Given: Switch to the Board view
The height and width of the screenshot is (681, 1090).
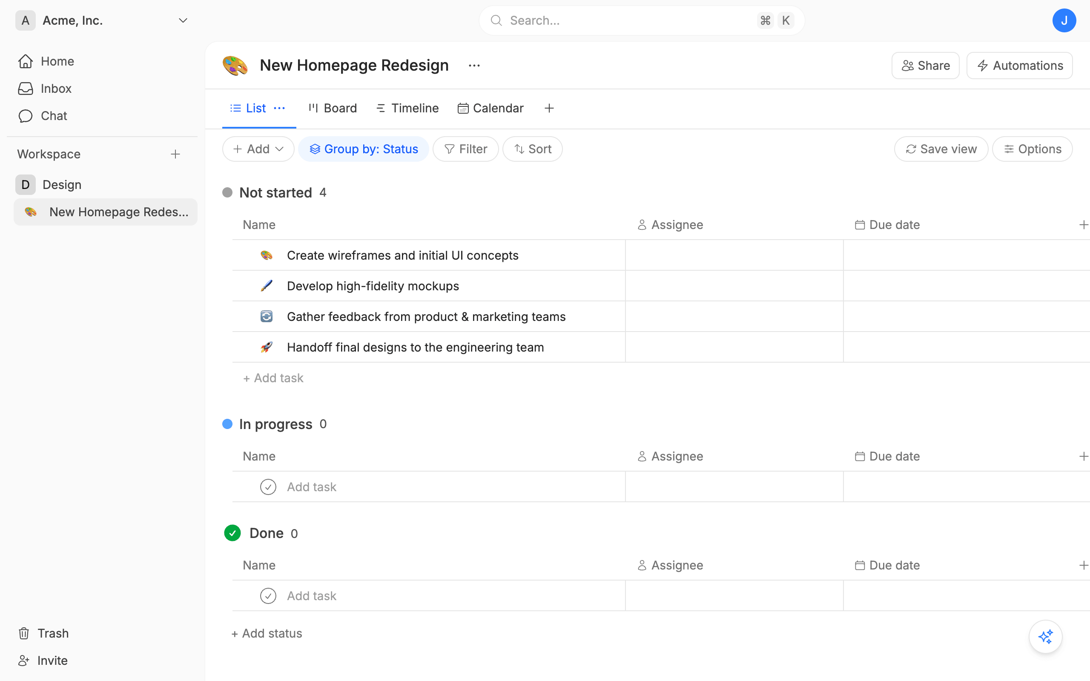Looking at the screenshot, I should tap(333, 108).
